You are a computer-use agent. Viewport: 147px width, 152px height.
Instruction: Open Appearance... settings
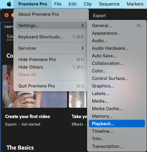pos(117,33)
